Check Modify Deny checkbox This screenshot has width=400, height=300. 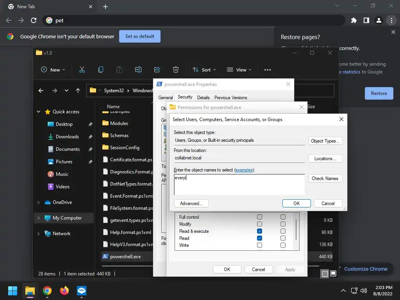coord(283,224)
